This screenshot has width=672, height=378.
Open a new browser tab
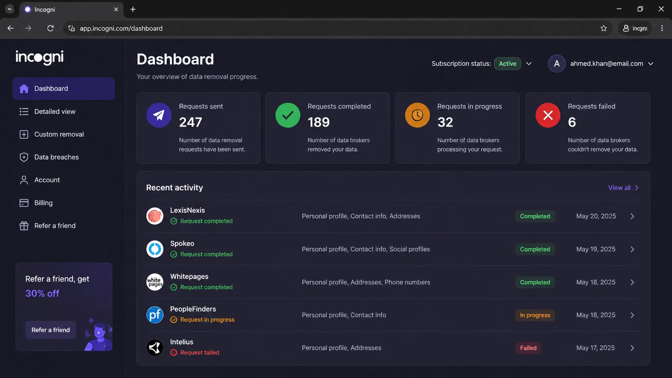pos(133,9)
